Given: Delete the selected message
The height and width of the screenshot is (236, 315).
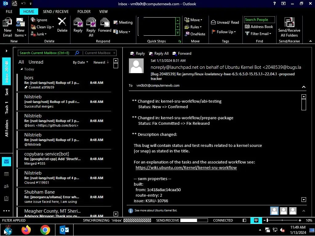Looking at the screenshot, I should 62,25.
